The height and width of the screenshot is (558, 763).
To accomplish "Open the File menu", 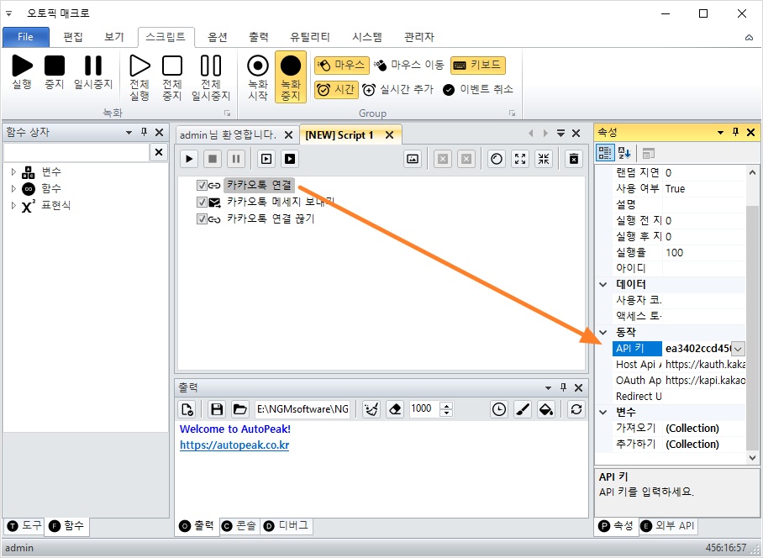I will [x=26, y=37].
